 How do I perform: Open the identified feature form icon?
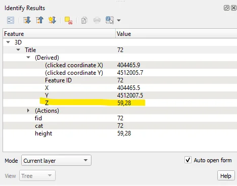(x=11, y=20)
